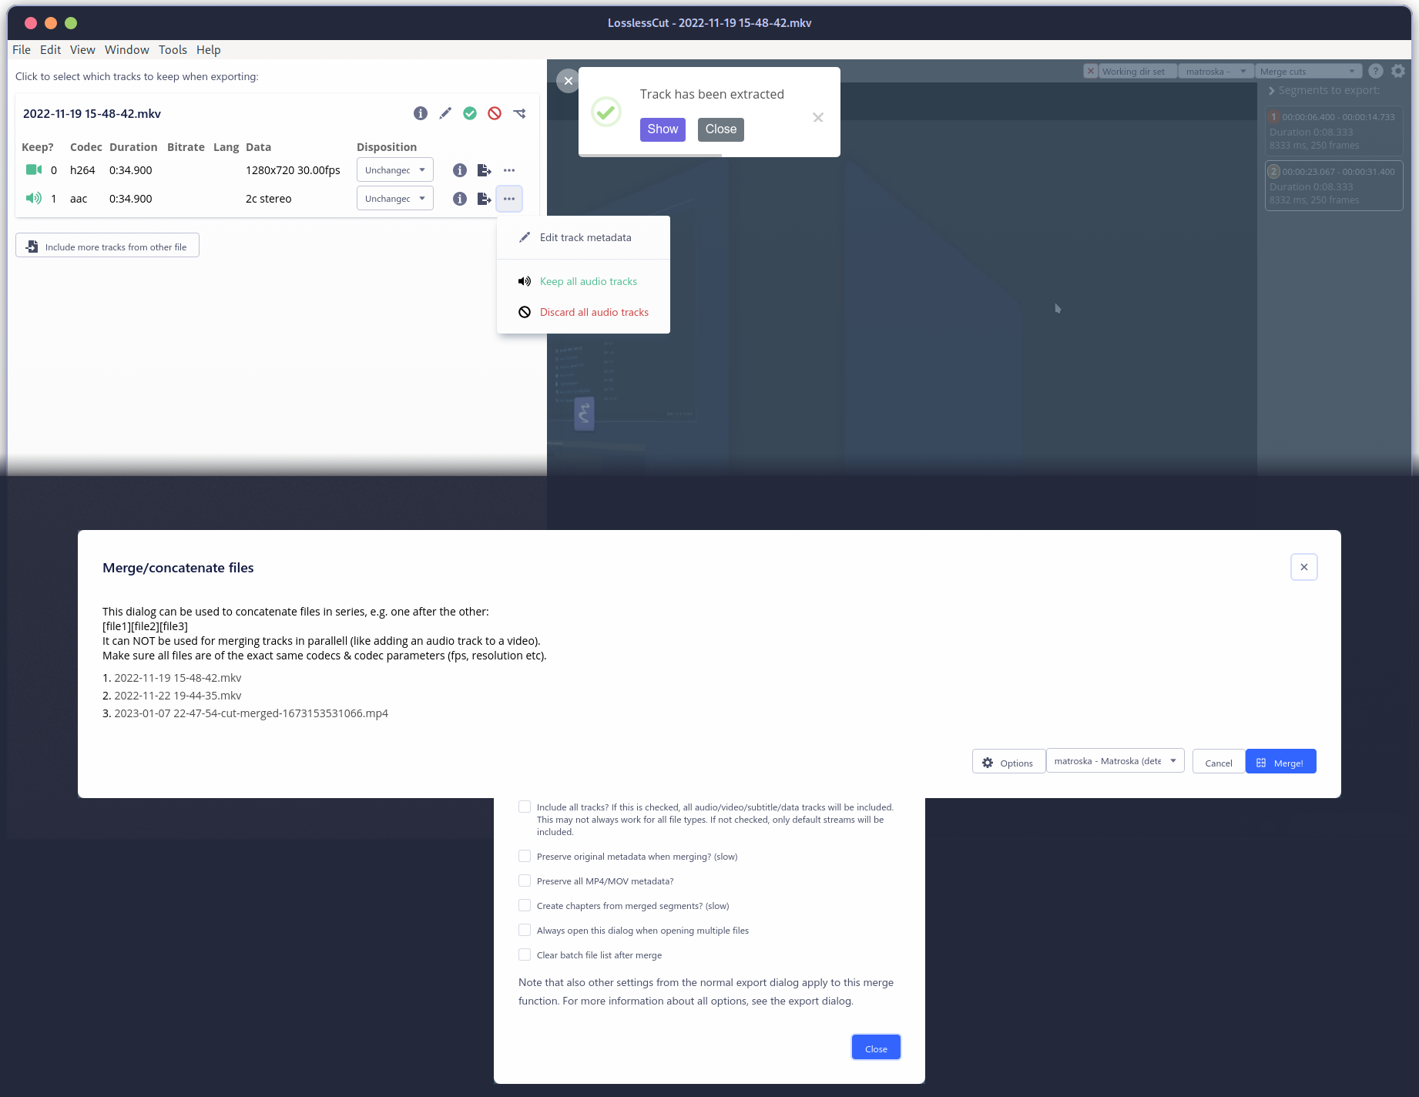
Task: Extract the h264 track to file
Action: (485, 170)
